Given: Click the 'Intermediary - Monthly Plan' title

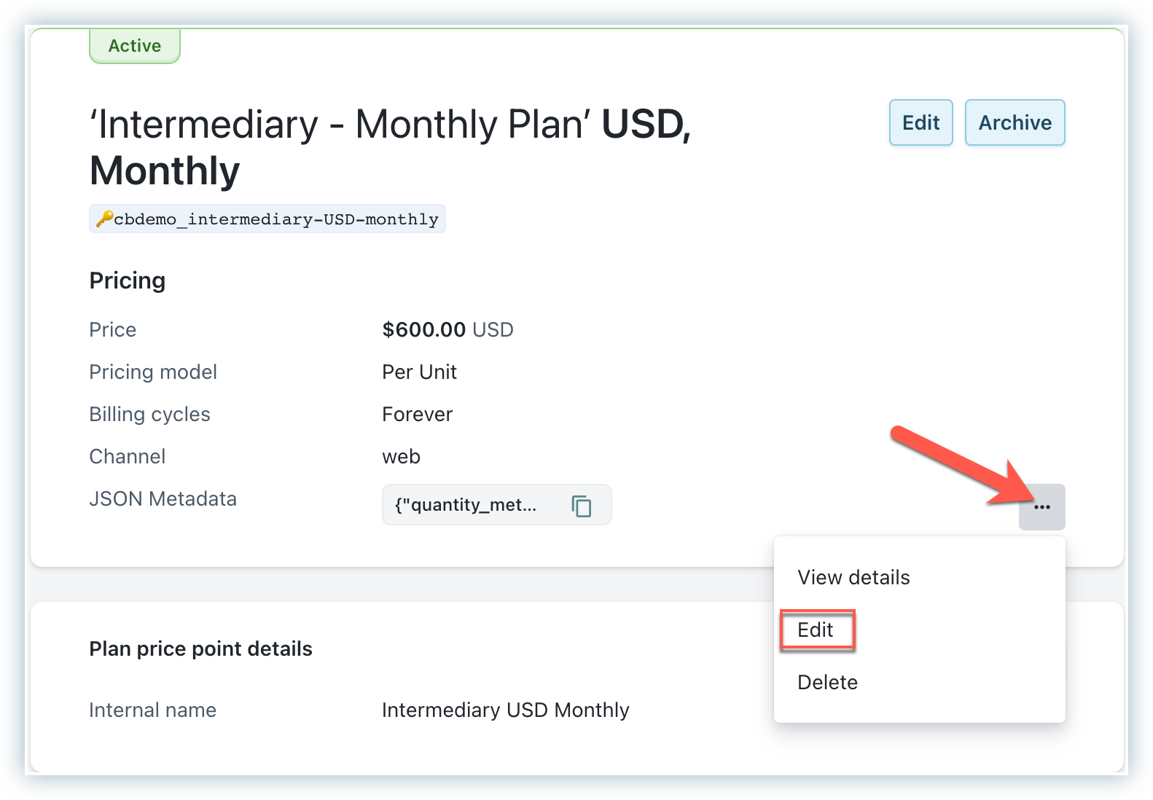Looking at the screenshot, I should pyautogui.click(x=340, y=125).
